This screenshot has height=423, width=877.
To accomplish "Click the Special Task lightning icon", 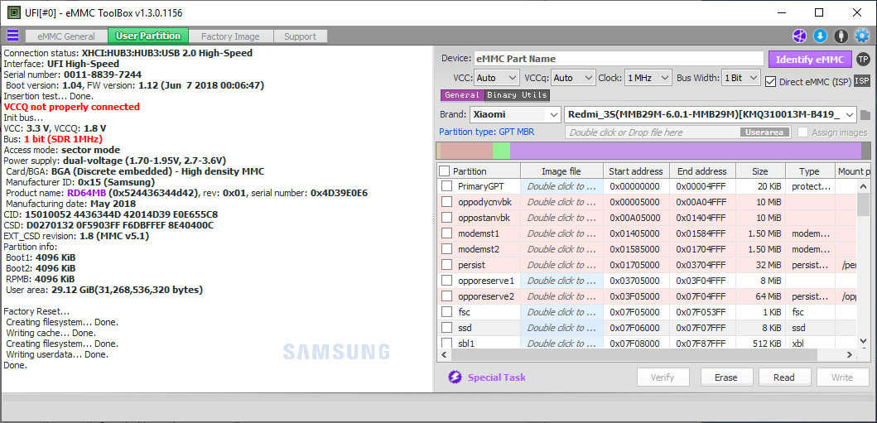I will click(455, 377).
